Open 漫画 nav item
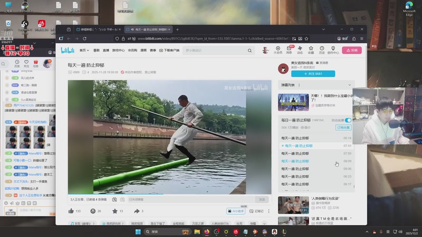 (143, 50)
